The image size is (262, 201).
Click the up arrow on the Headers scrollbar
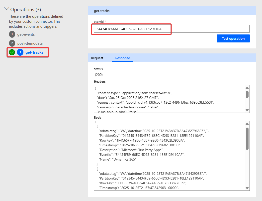pos(247,88)
